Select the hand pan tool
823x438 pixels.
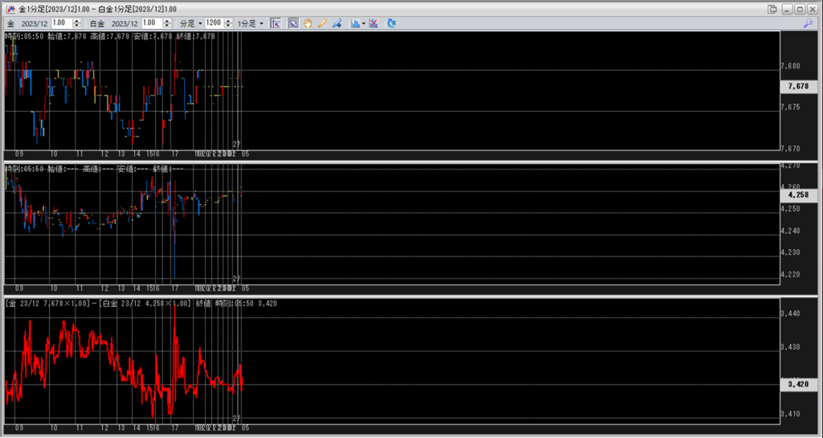point(307,23)
